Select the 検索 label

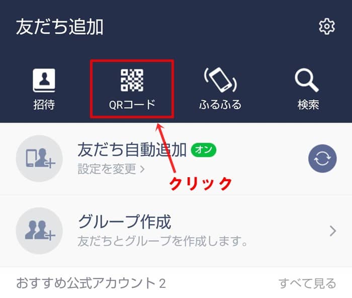(x=308, y=105)
